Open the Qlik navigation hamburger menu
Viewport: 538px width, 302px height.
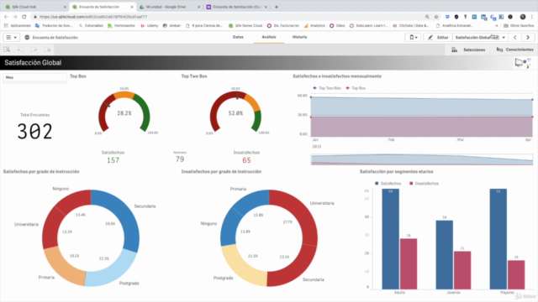[11, 37]
